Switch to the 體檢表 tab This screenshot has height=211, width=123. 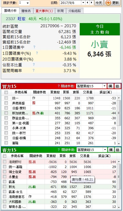[x=26, y=11]
